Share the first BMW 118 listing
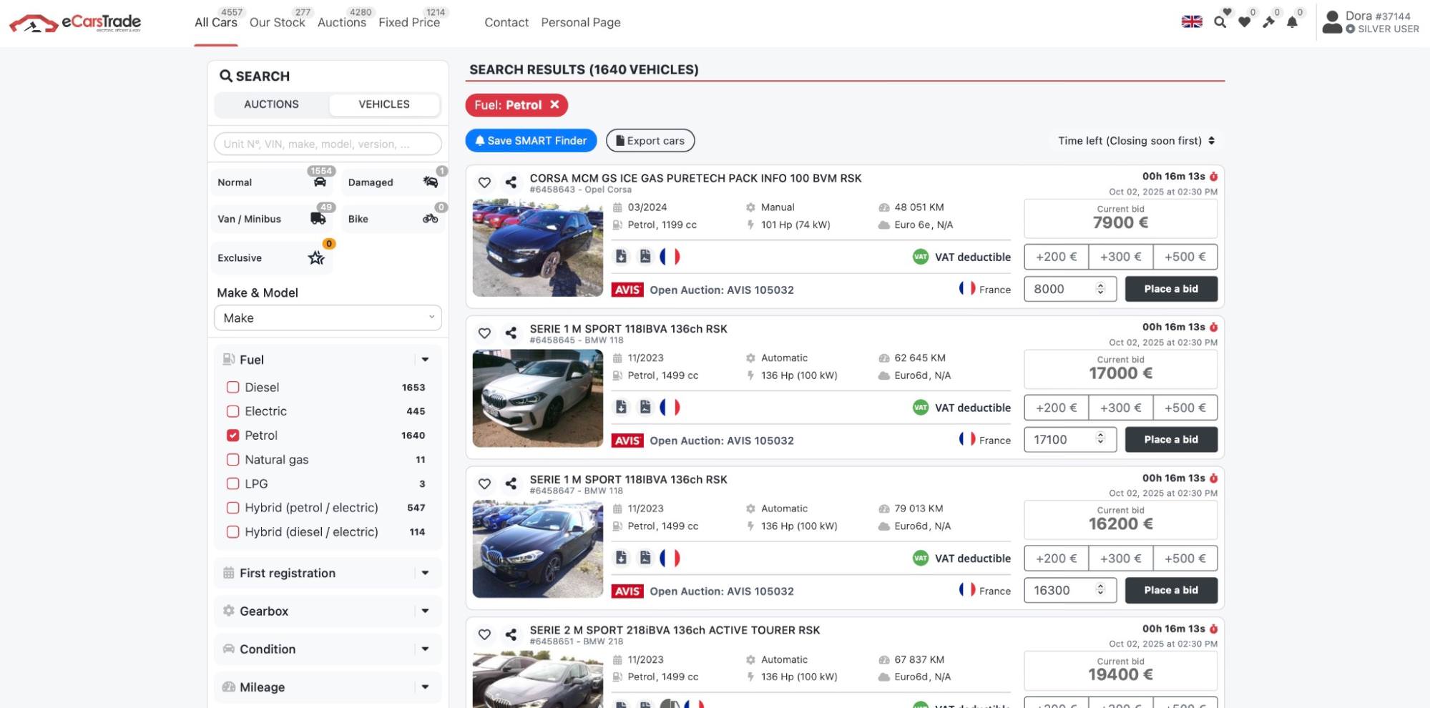The height and width of the screenshot is (708, 1430). 511,333
